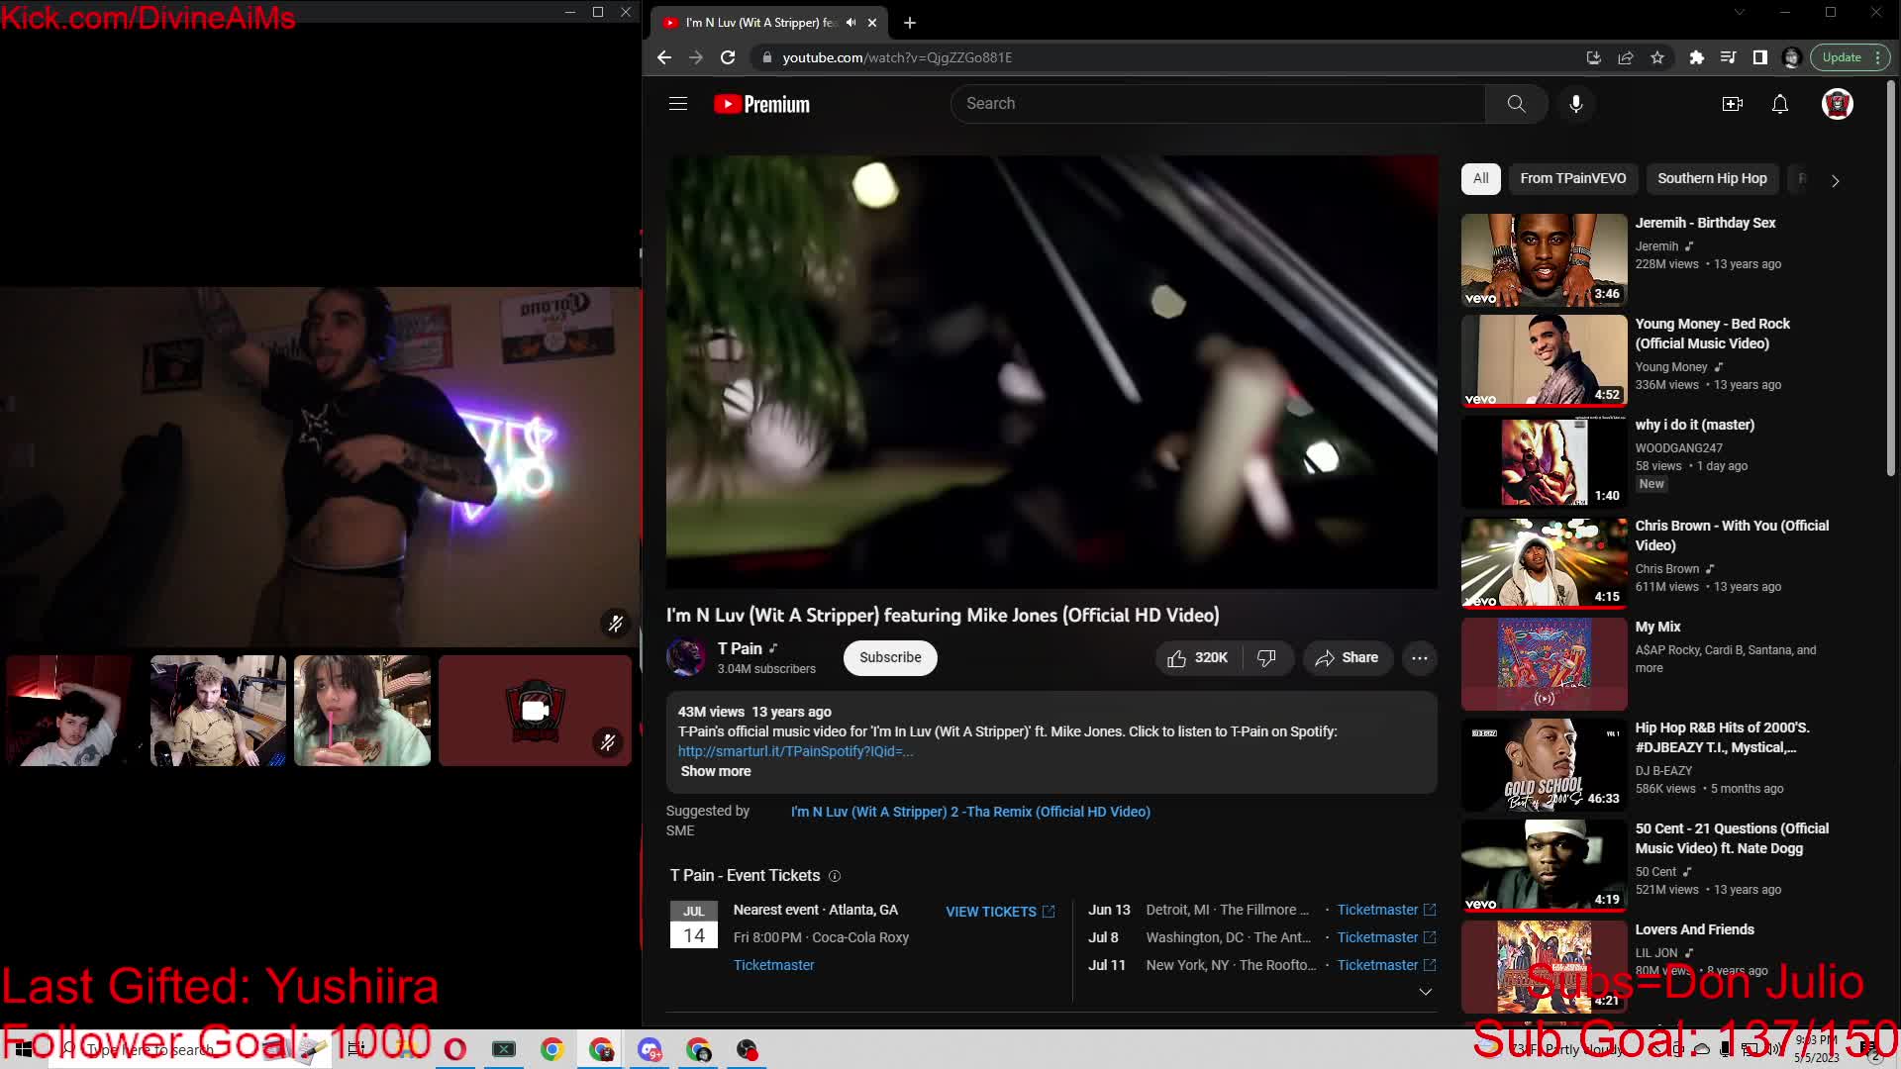Mute the tab using the speaker icon

pyautogui.click(x=850, y=22)
